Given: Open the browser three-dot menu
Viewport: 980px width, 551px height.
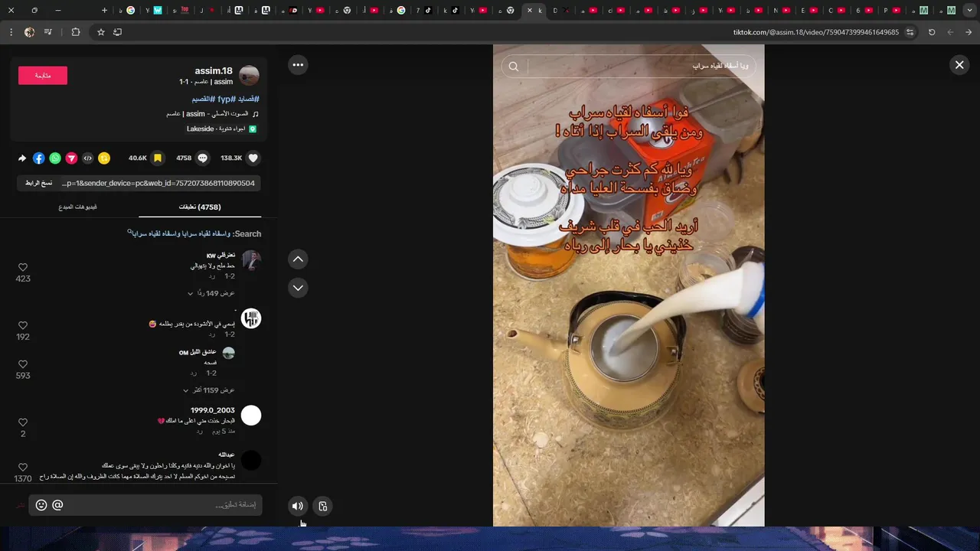Looking at the screenshot, I should 11,32.
